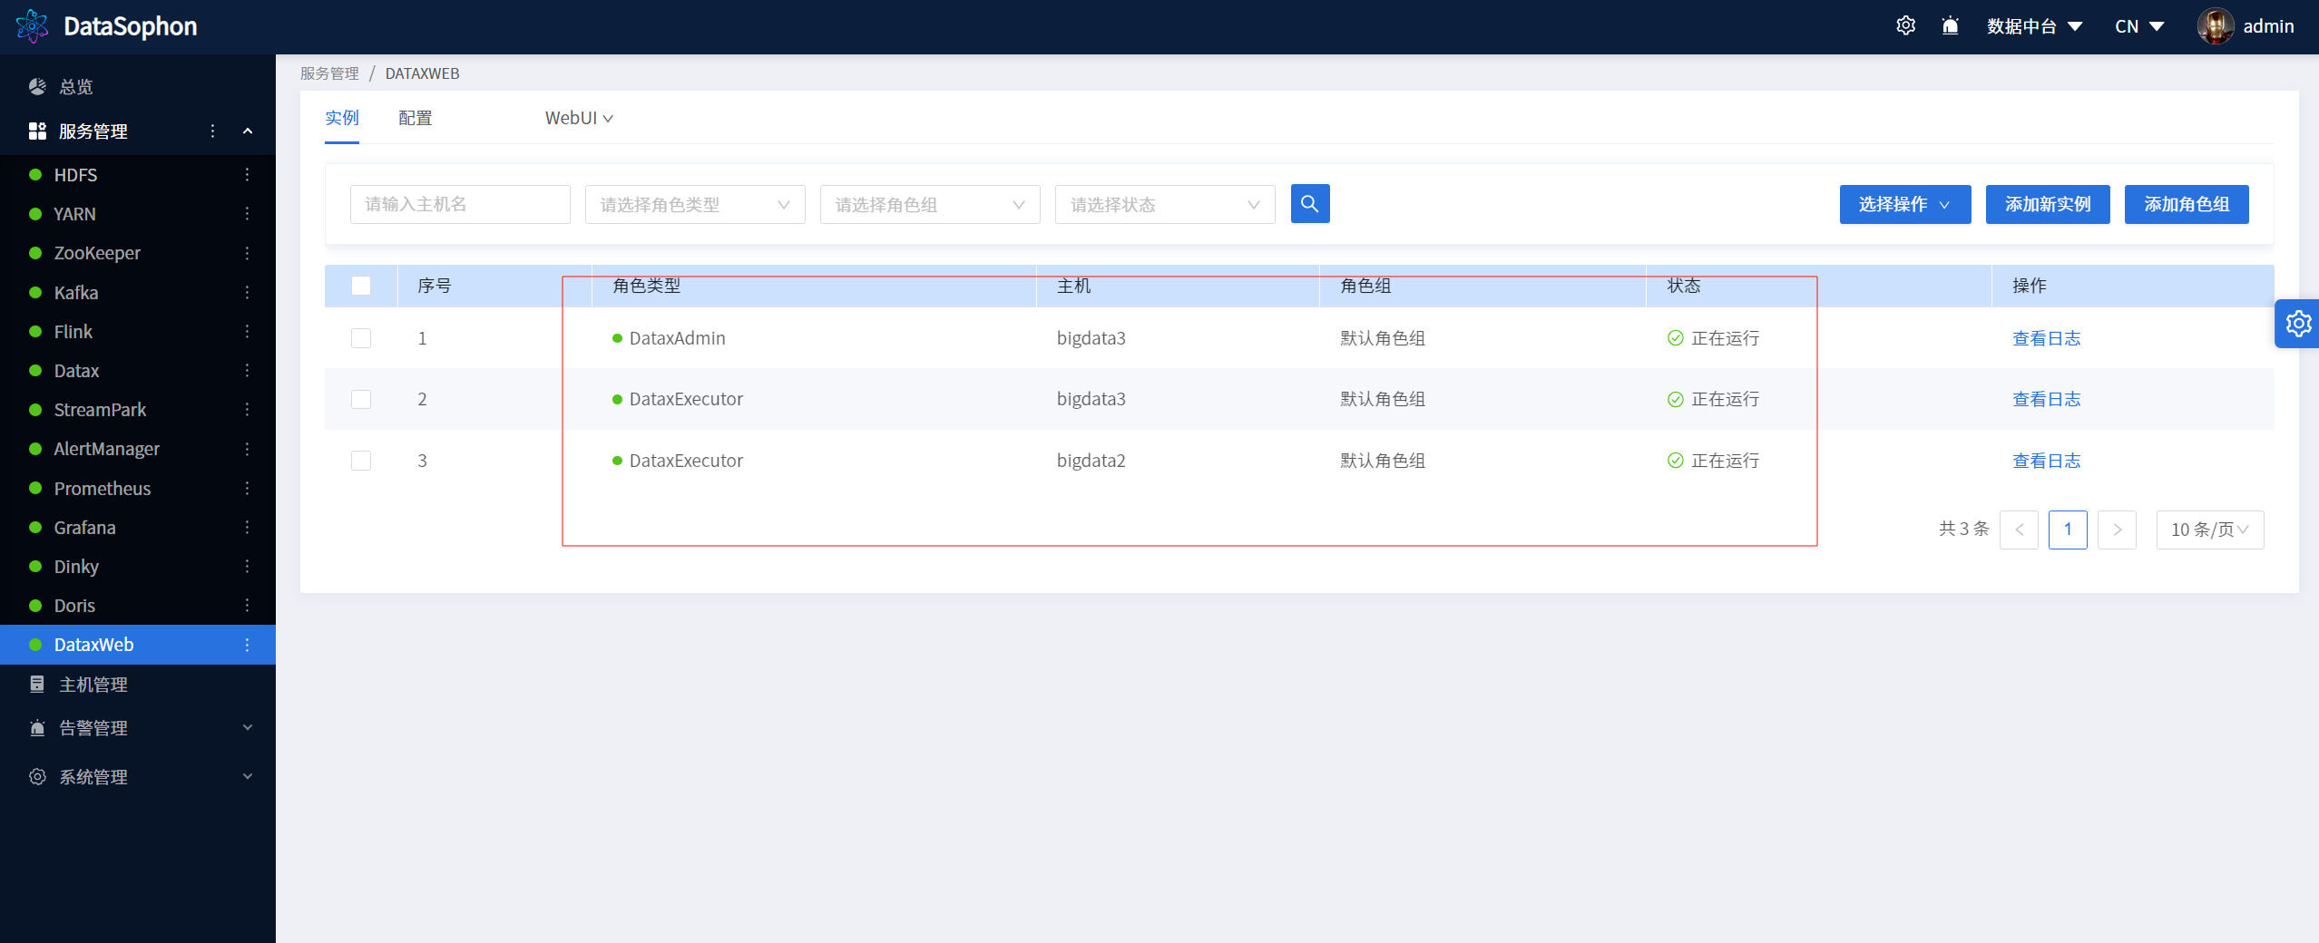Screen dimensions: 2319x943
Task: Select Prometheus in the sidebar
Action: (103, 488)
